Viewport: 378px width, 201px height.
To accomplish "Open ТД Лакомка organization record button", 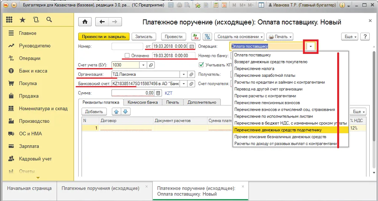I will click(192, 74).
